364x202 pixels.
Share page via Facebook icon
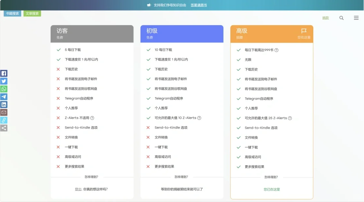(4, 73)
